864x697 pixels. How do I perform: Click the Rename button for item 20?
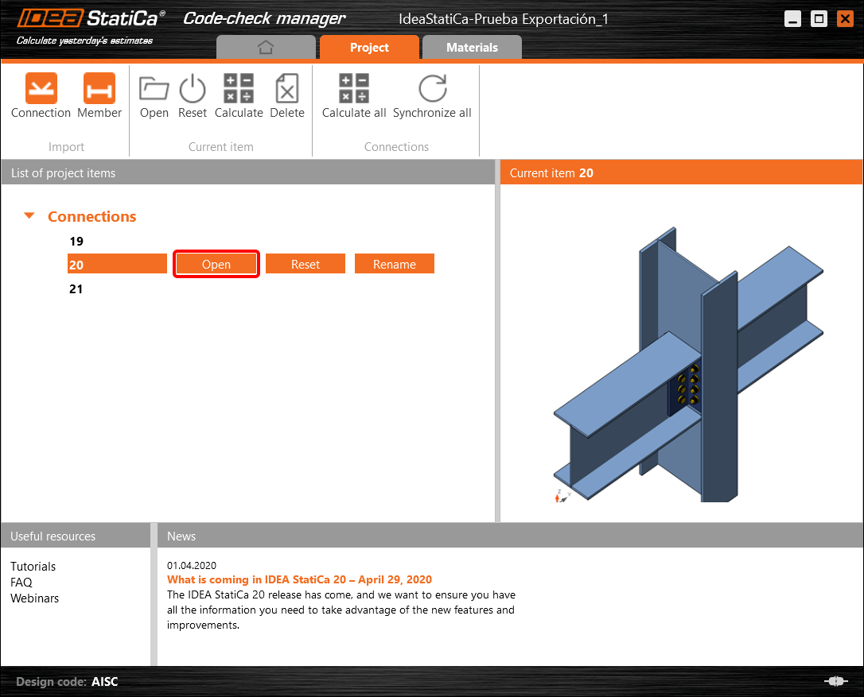click(395, 265)
